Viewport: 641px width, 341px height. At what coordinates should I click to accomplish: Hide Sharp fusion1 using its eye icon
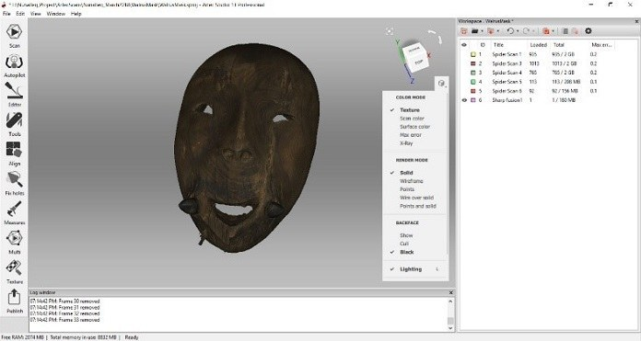tap(464, 100)
